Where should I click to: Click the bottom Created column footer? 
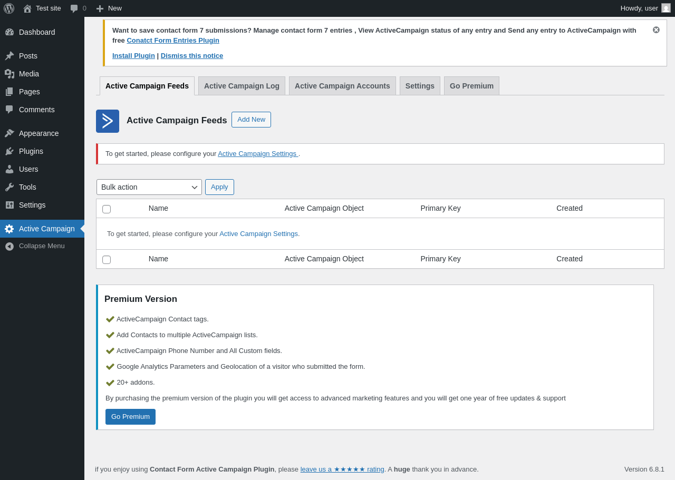point(570,259)
